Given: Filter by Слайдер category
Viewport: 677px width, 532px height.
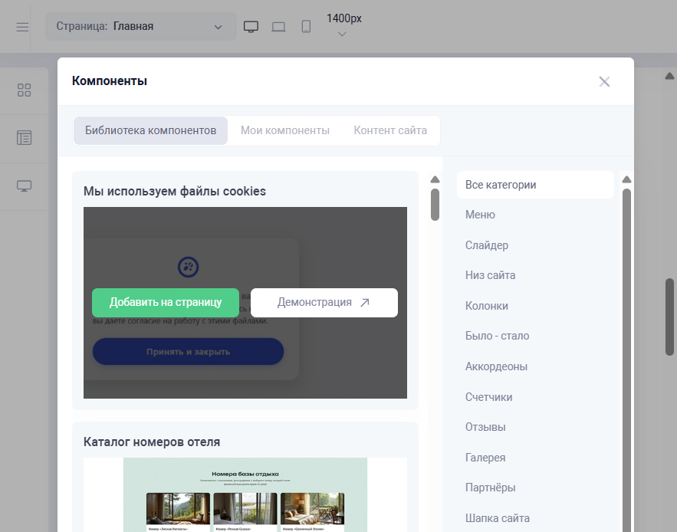Looking at the screenshot, I should click(x=487, y=245).
